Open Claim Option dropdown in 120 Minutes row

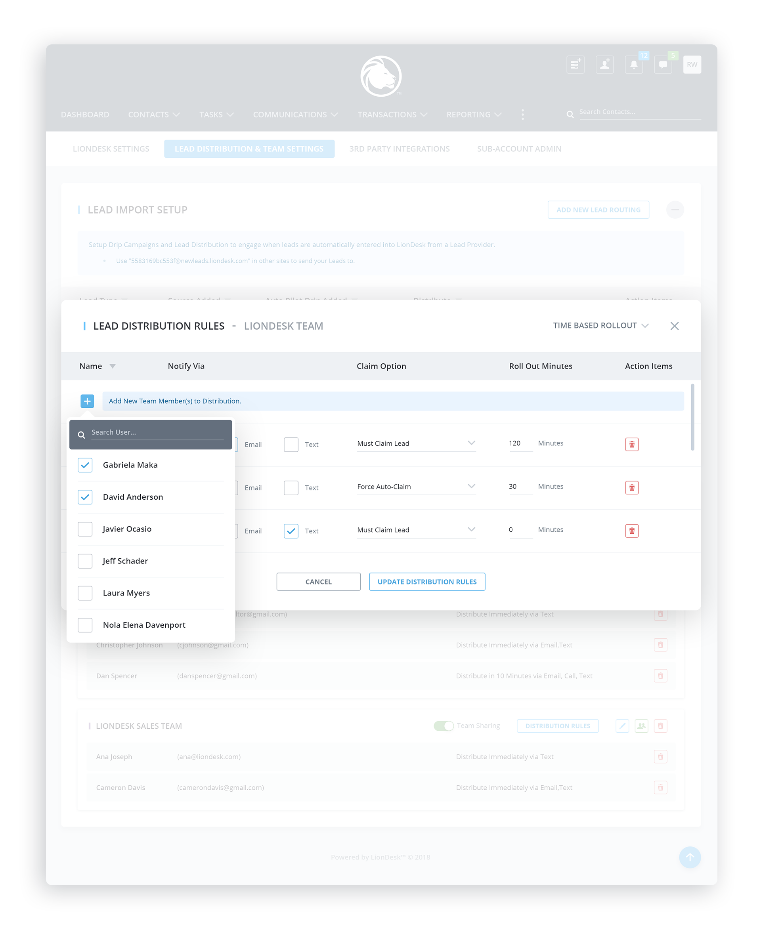417,443
